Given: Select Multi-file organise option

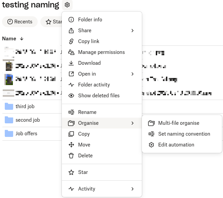Looking at the screenshot, I should (179, 123).
